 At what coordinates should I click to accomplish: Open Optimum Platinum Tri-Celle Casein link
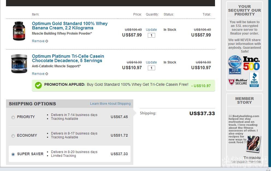pyautogui.click(x=68, y=58)
